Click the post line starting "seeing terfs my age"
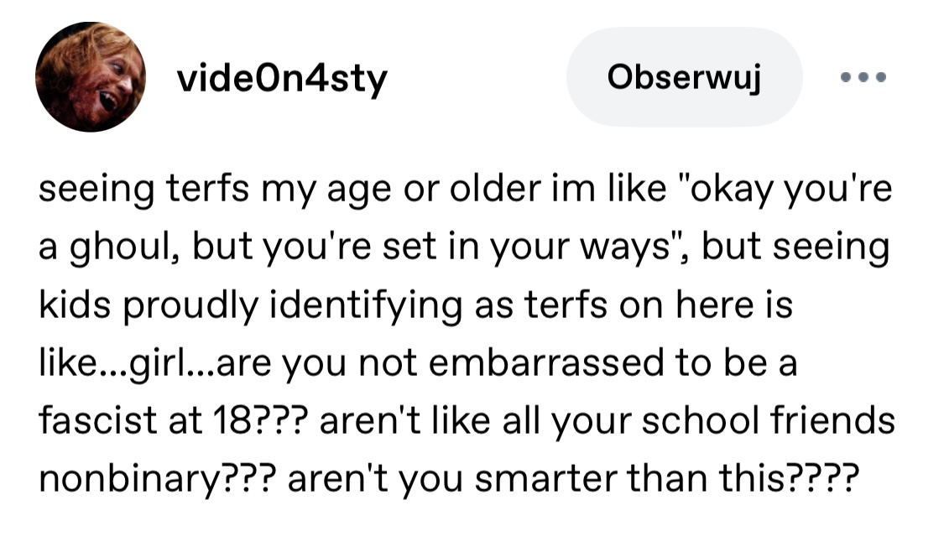Screen dimensions: 944x552 [465, 189]
